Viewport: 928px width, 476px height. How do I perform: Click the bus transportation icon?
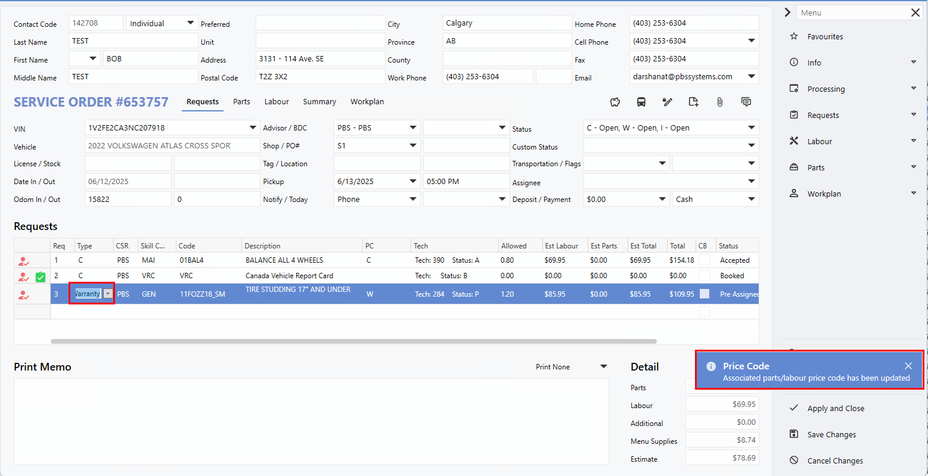point(641,102)
